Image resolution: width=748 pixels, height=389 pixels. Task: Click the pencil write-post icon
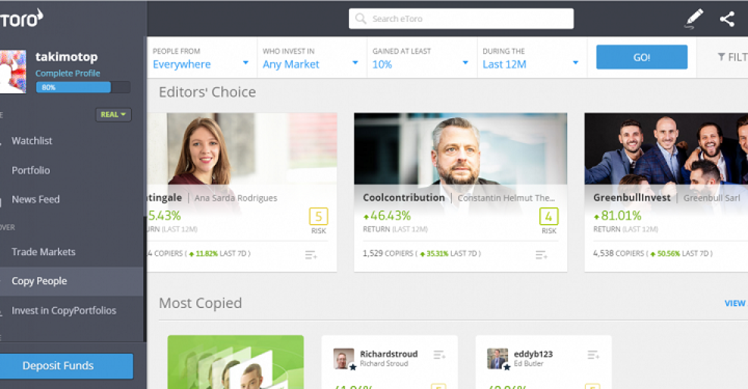(x=693, y=18)
